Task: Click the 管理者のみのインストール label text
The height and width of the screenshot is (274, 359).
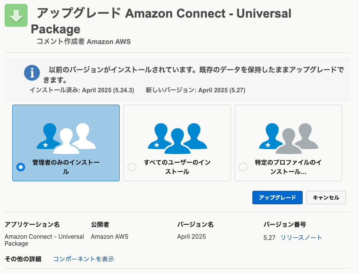Action: [x=66, y=167]
